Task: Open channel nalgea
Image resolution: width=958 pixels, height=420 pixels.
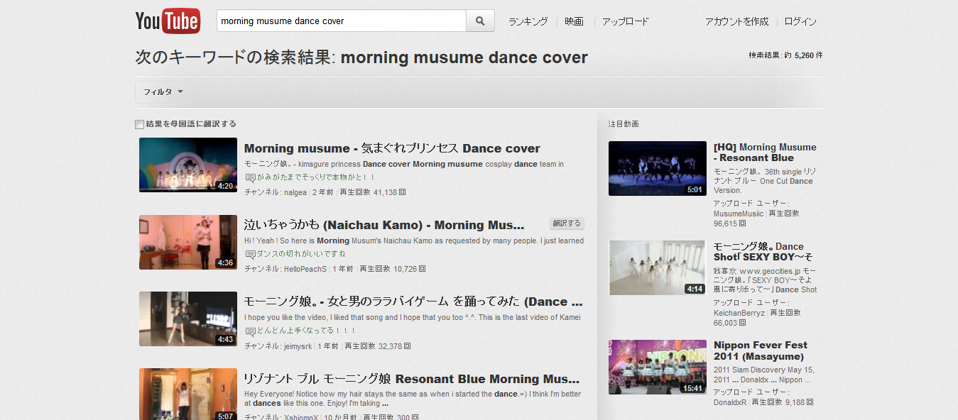Action: pos(295,192)
